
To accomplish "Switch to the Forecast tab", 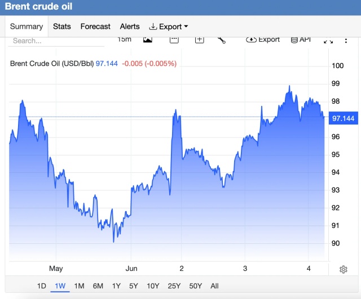I will (95, 26).
